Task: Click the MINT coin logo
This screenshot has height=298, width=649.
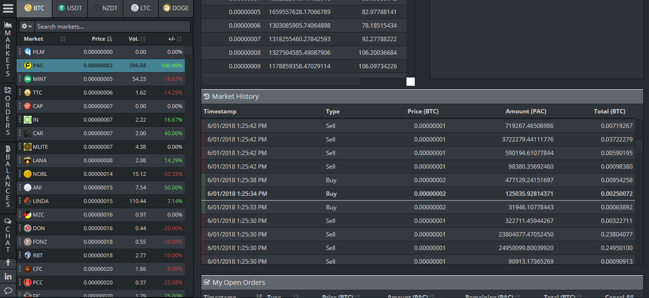Action: 28,79
